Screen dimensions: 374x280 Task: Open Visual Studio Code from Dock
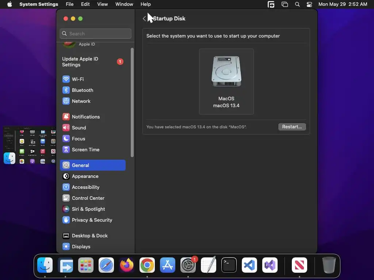point(249,265)
